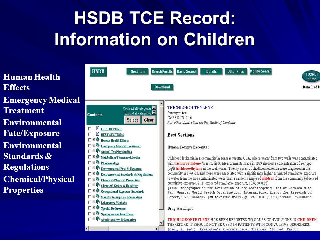The height and width of the screenshot is (240, 320).
Task: Click contents pane scrollbar up arrow
Action: pos(161,103)
